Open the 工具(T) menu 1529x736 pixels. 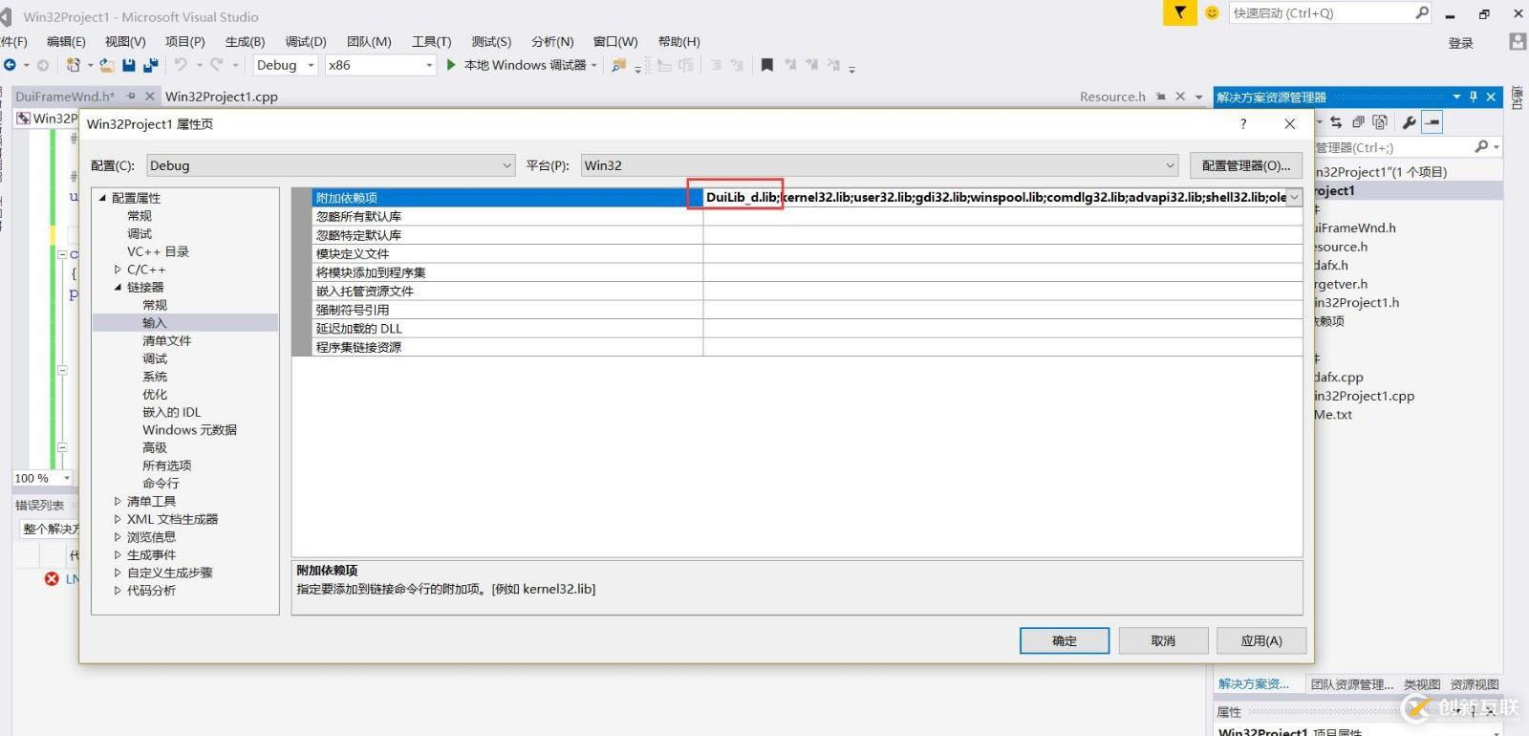click(x=431, y=41)
